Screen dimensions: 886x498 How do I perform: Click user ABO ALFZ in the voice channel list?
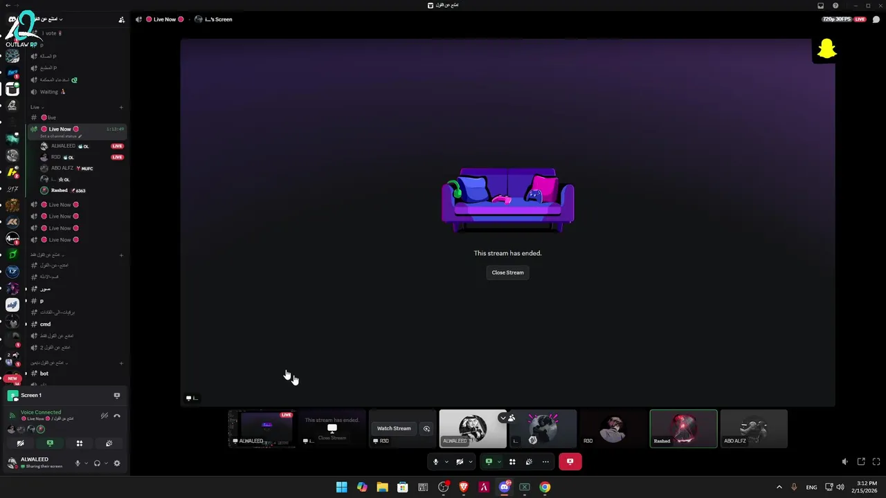tap(82, 168)
